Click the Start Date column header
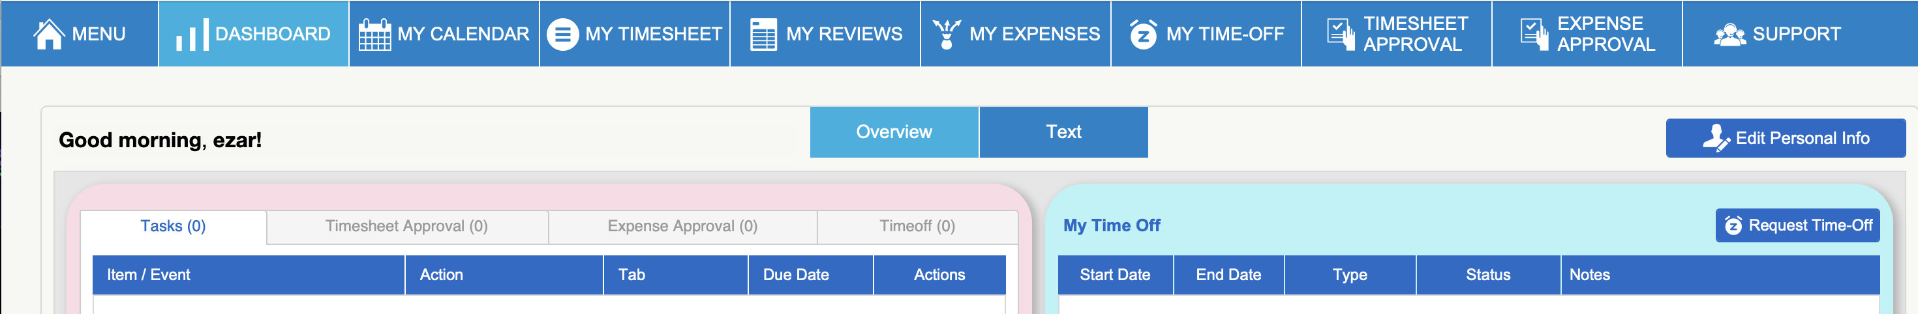 [x=1115, y=276]
